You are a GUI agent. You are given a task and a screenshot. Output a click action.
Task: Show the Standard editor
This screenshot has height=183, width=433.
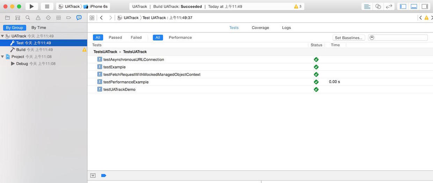click(367, 6)
